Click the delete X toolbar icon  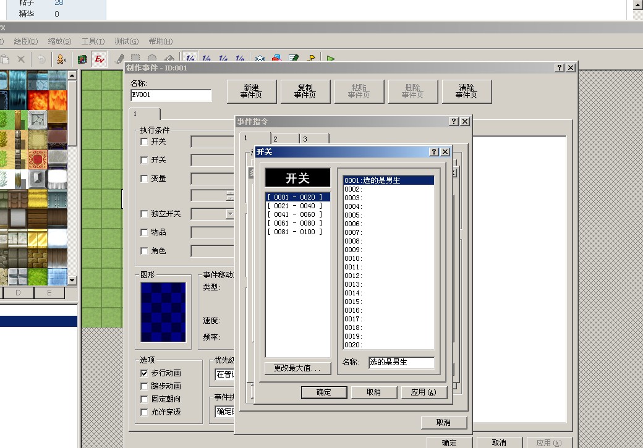[x=21, y=59]
